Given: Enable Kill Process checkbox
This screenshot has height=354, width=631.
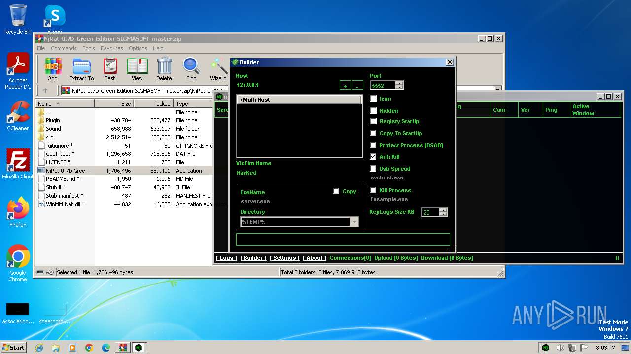Looking at the screenshot, I should 374,190.
